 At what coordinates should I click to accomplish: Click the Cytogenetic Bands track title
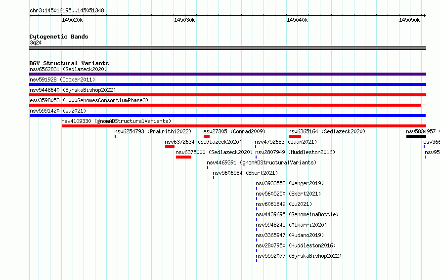coord(59,37)
